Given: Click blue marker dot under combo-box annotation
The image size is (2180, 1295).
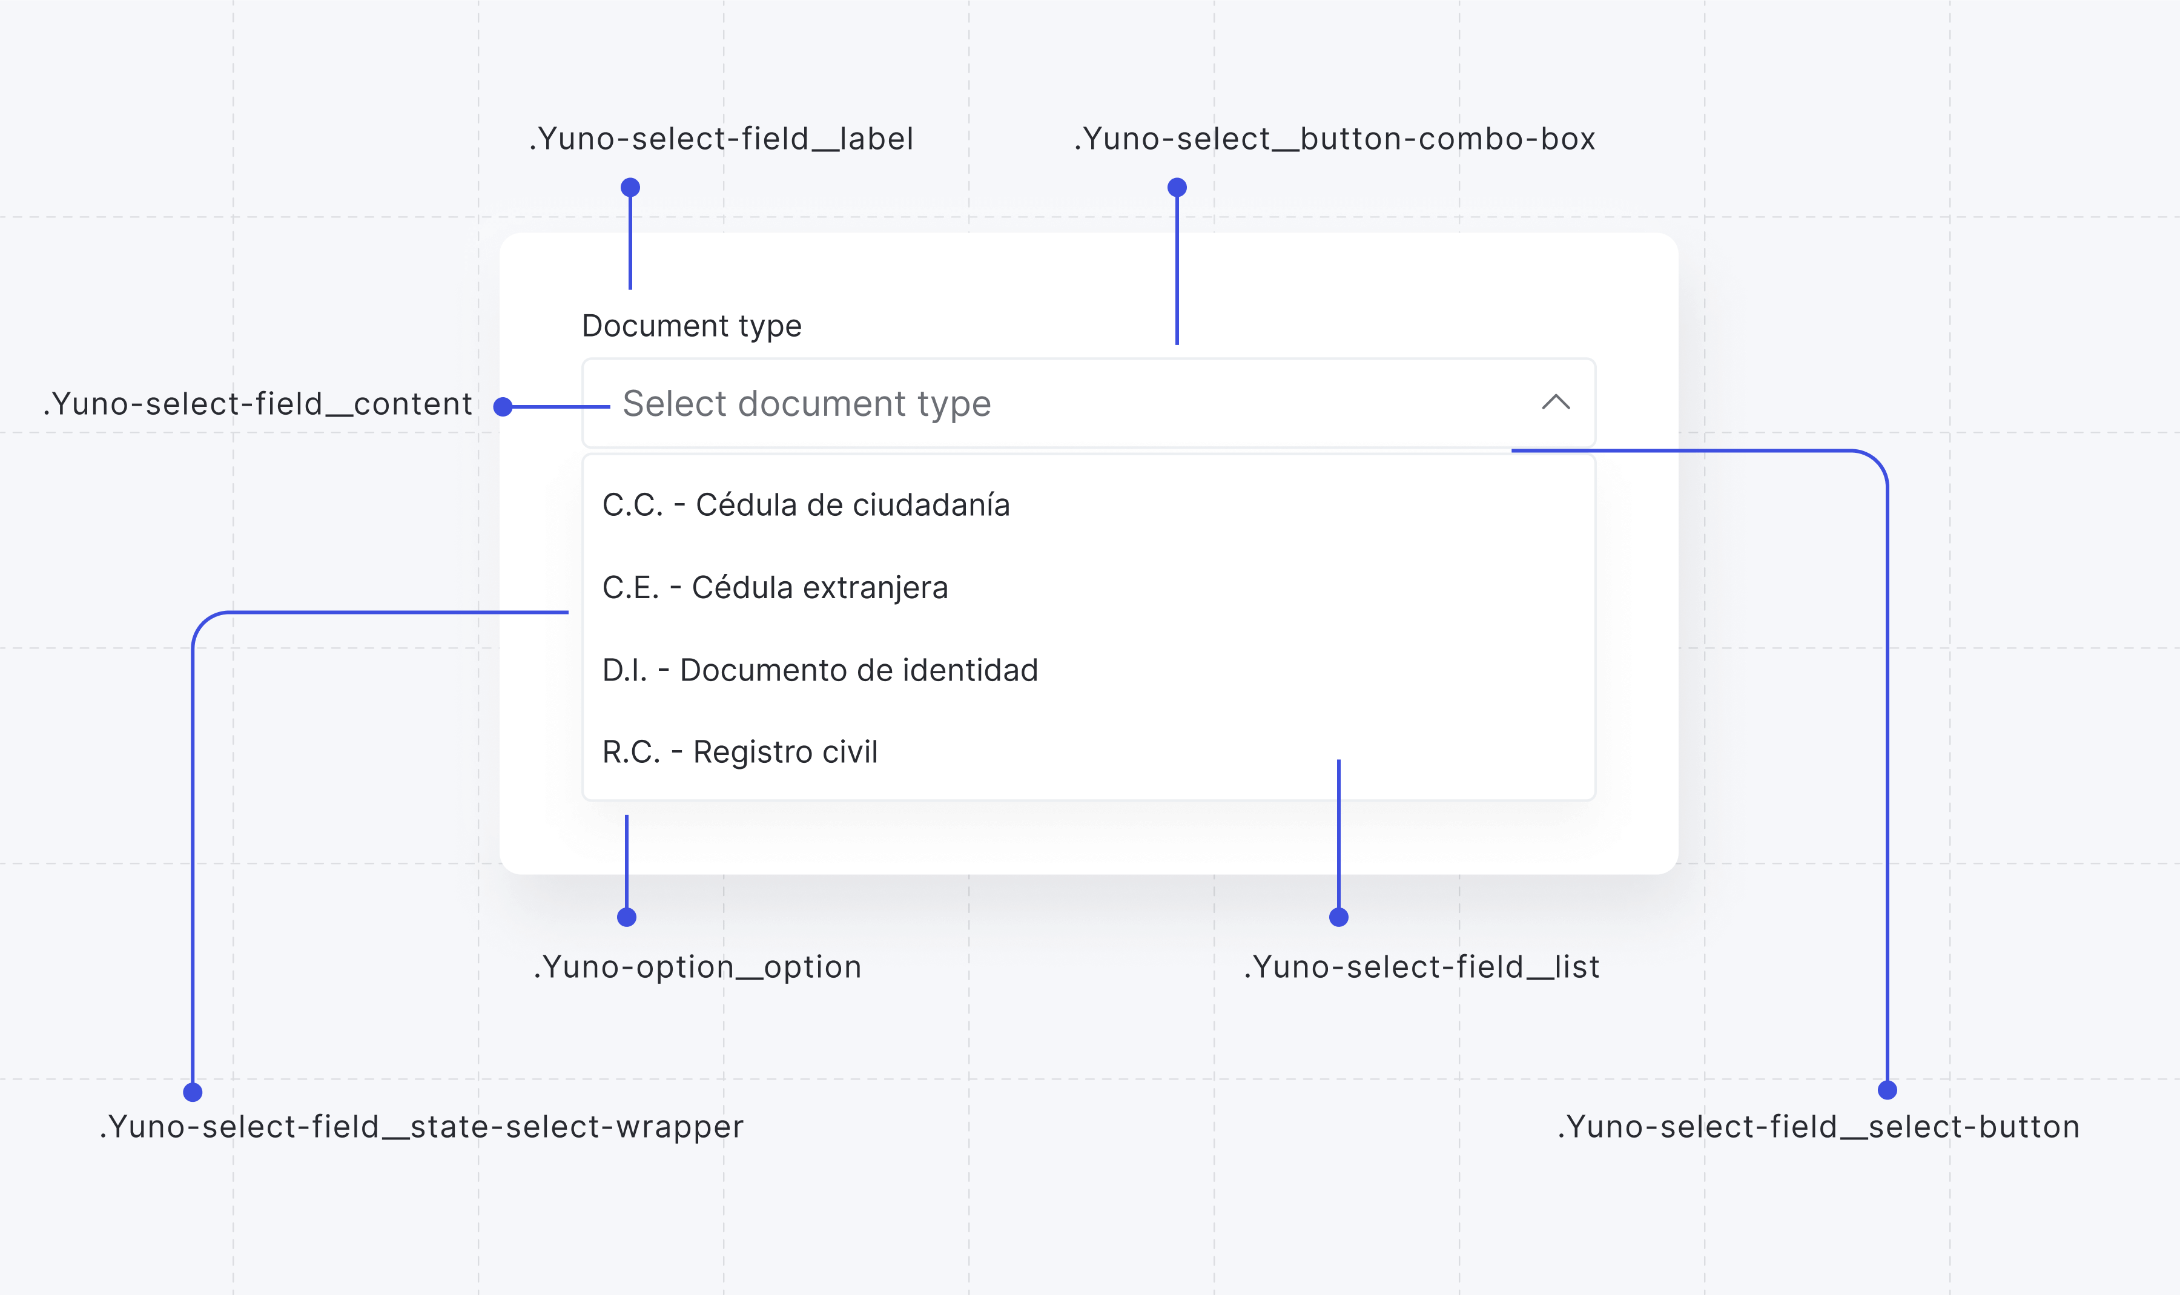Looking at the screenshot, I should pos(1177,188).
